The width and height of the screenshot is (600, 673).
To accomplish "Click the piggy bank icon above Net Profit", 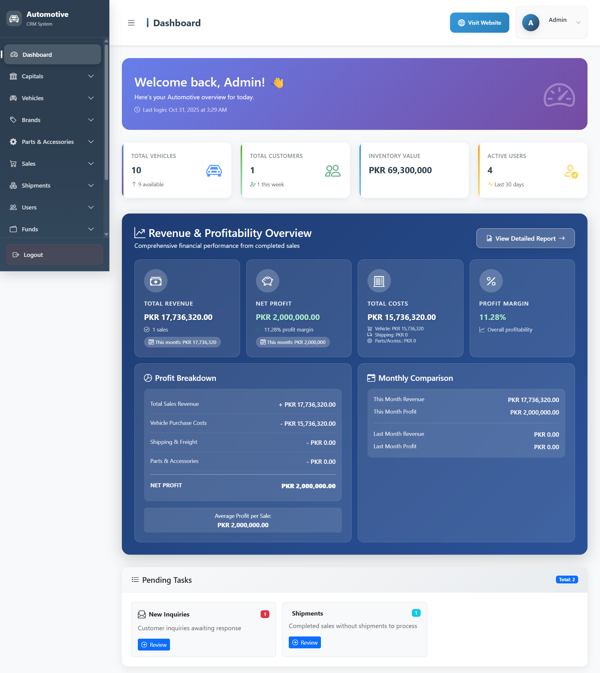I will click(x=267, y=281).
